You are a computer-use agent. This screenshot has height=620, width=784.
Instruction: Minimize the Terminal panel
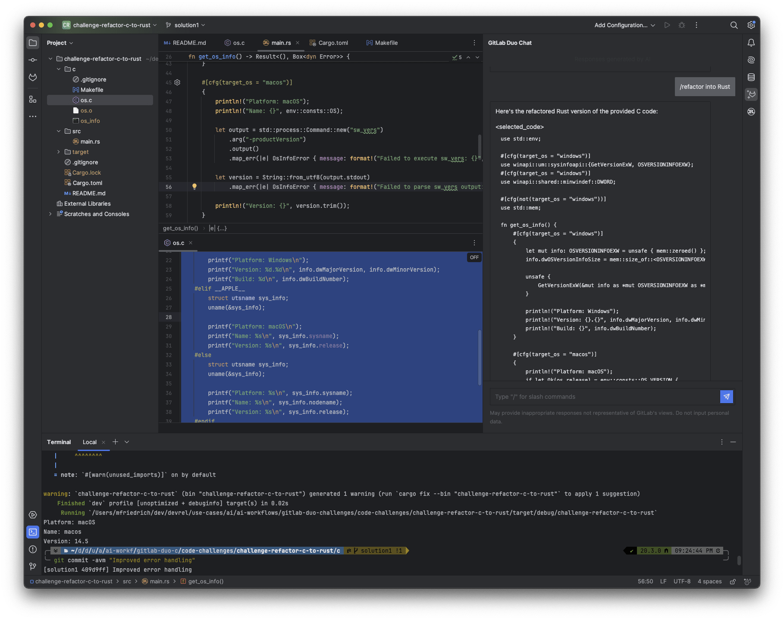click(733, 442)
